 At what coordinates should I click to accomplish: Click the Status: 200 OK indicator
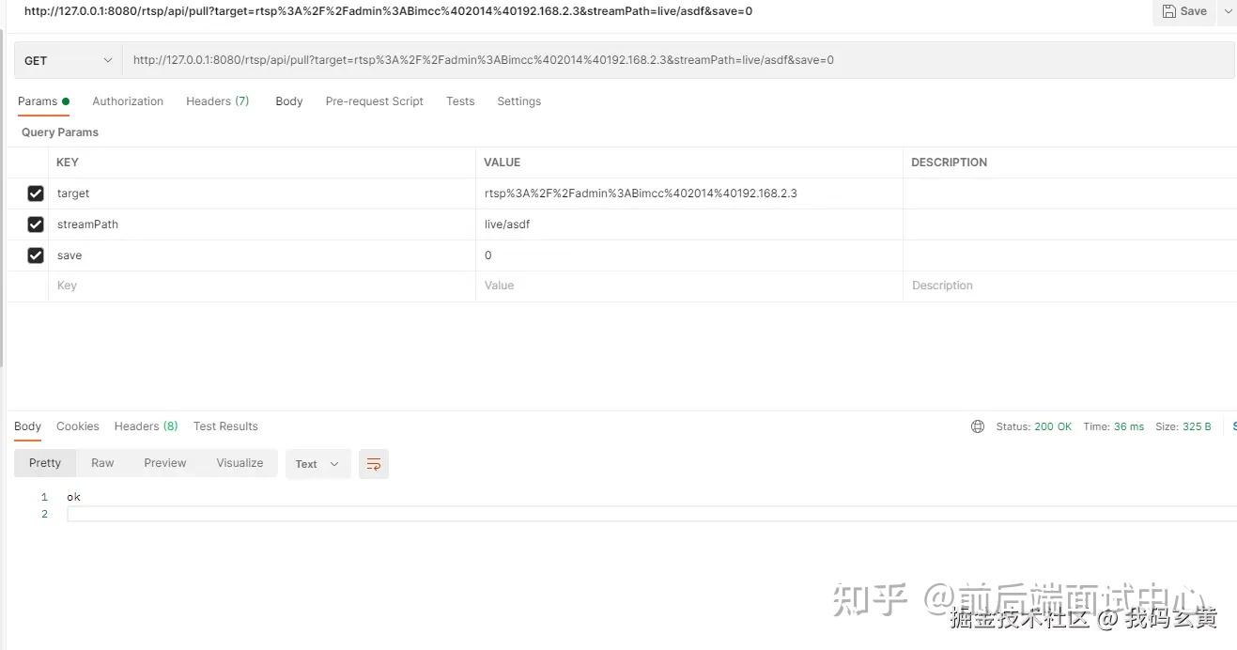(1034, 426)
